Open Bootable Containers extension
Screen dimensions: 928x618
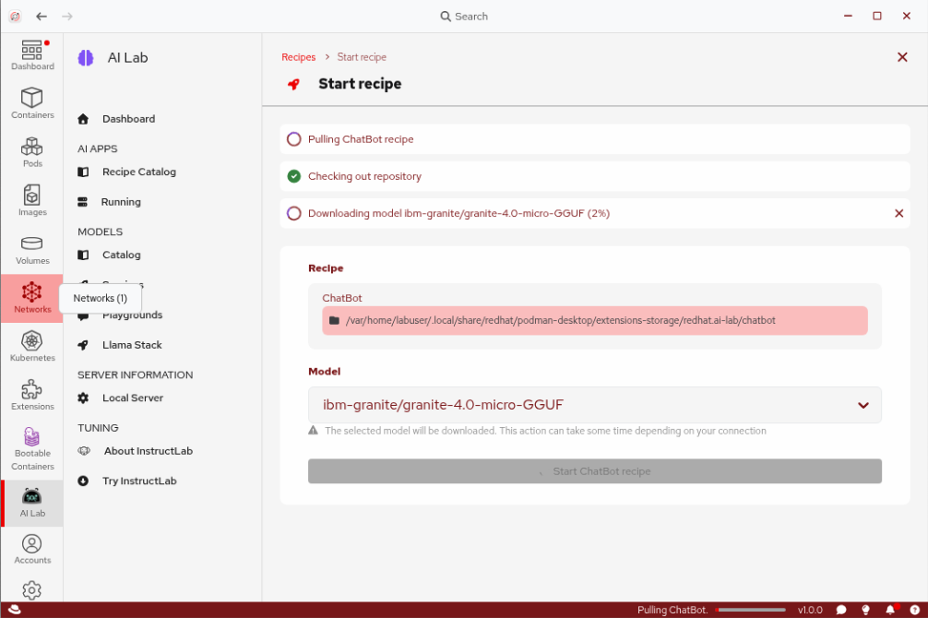click(32, 448)
